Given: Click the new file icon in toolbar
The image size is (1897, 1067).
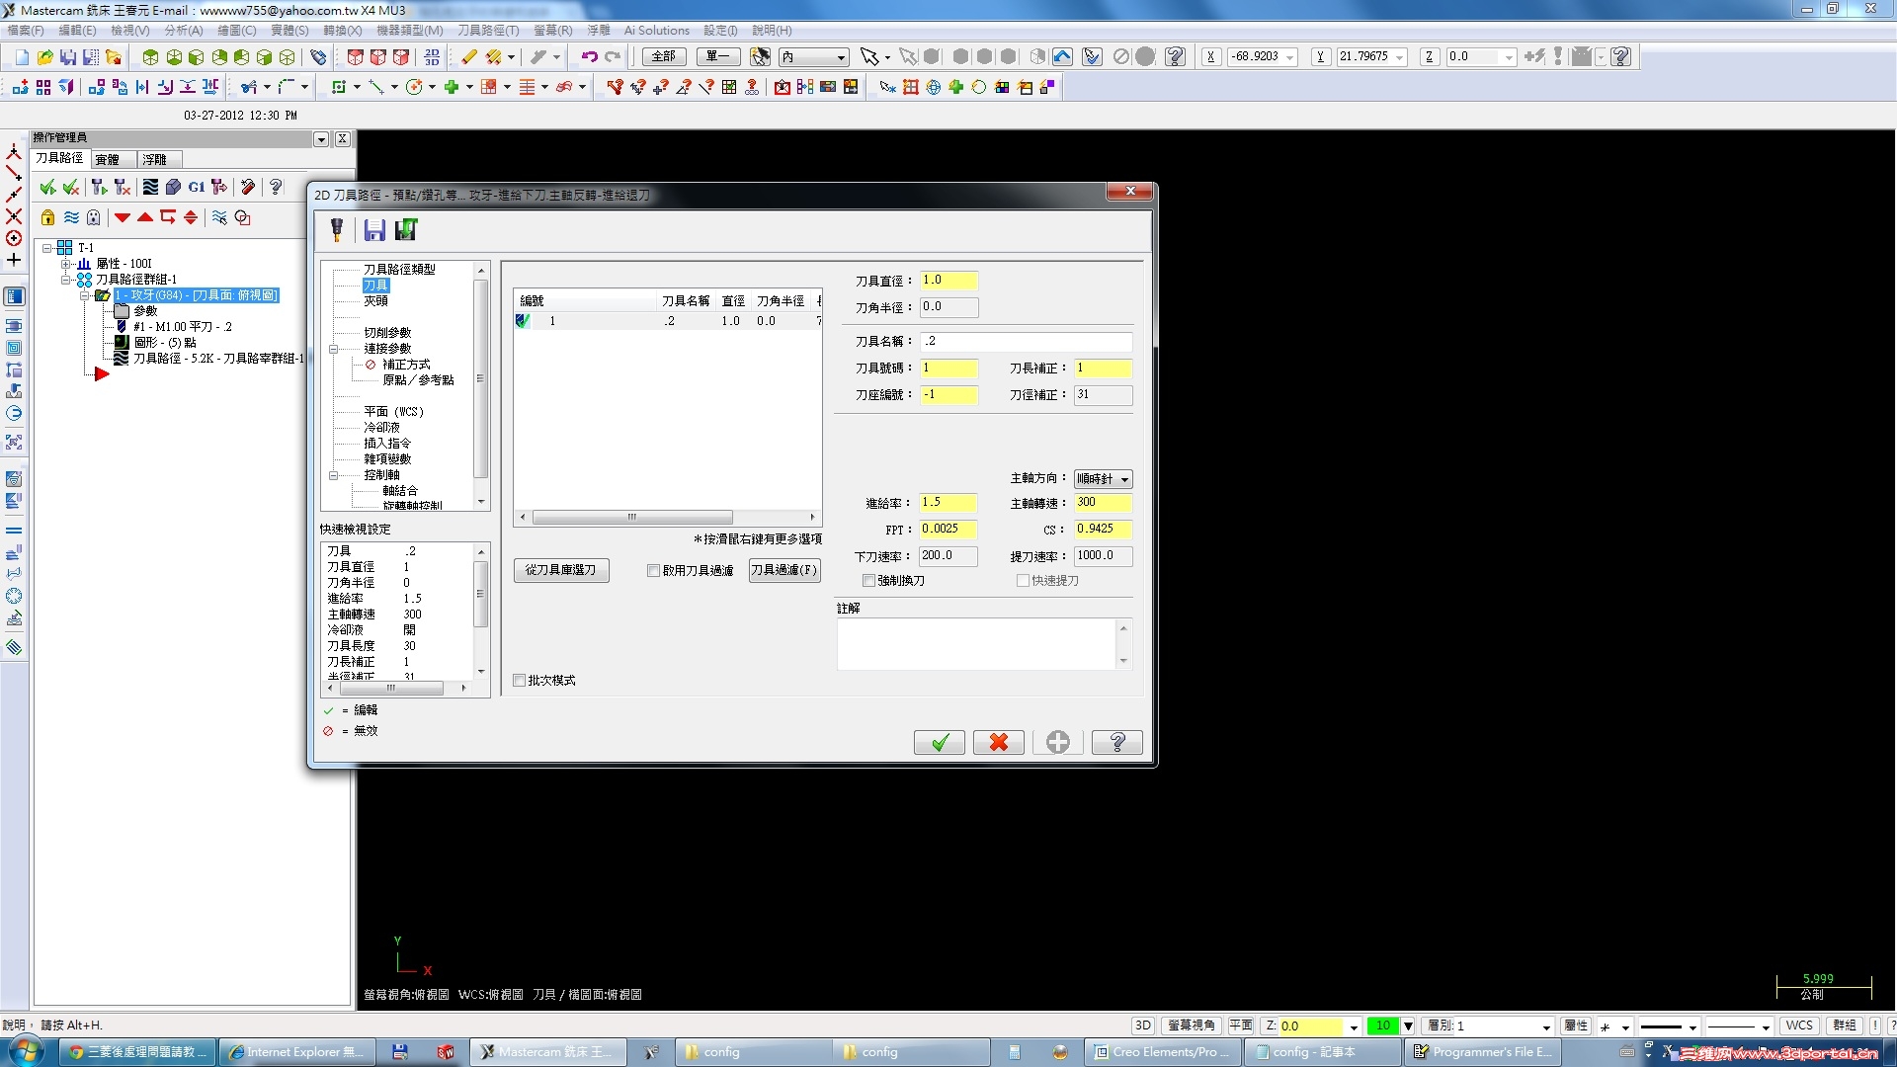Looking at the screenshot, I should click(22, 57).
